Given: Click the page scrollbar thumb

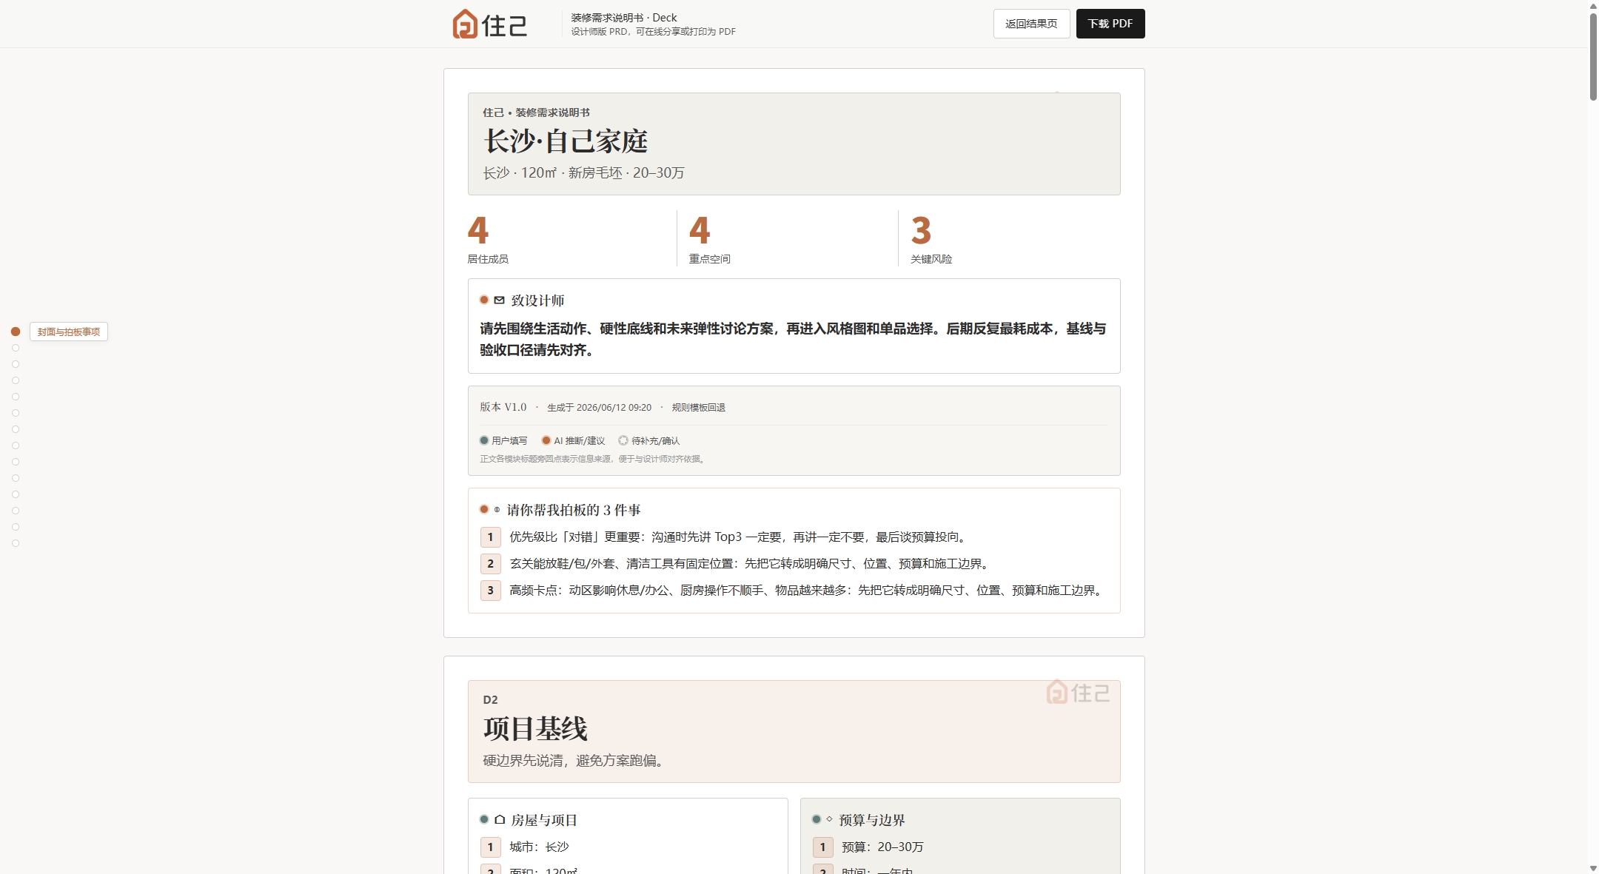Looking at the screenshot, I should (1593, 56).
